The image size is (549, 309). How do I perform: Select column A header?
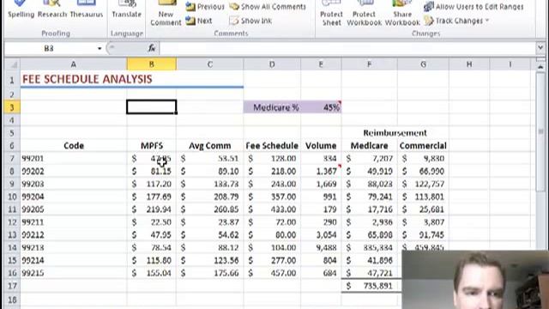click(73, 64)
